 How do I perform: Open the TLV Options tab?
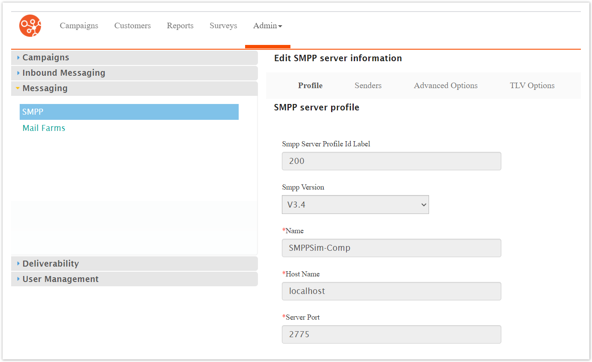tap(532, 86)
